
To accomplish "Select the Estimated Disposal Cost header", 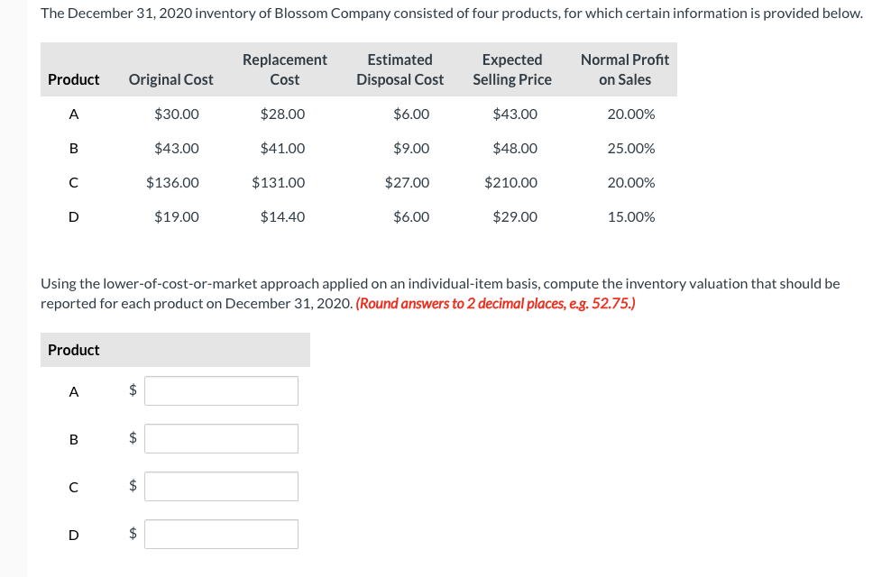I will (x=400, y=69).
